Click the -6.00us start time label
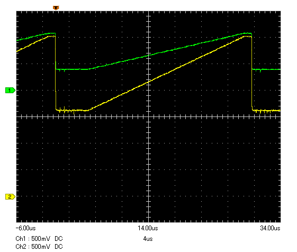The image size is (297, 252). [25, 228]
